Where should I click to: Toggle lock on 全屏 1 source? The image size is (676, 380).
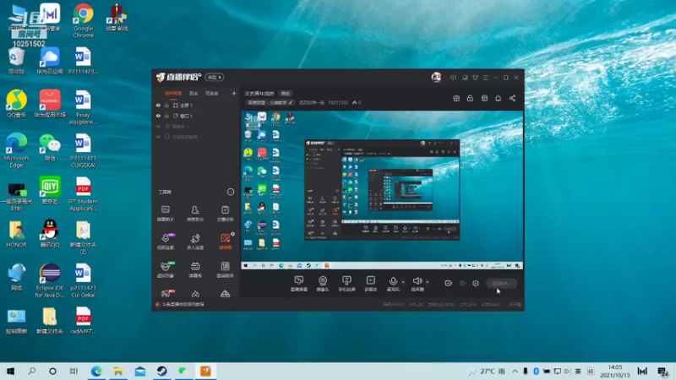pos(166,105)
